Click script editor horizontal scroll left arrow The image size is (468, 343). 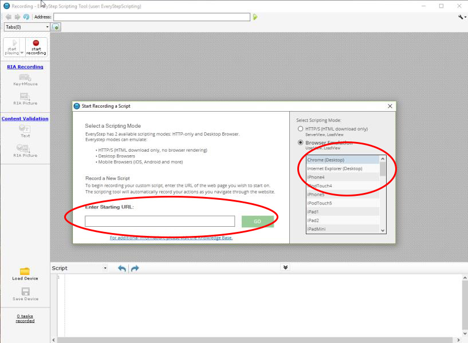pos(54,340)
